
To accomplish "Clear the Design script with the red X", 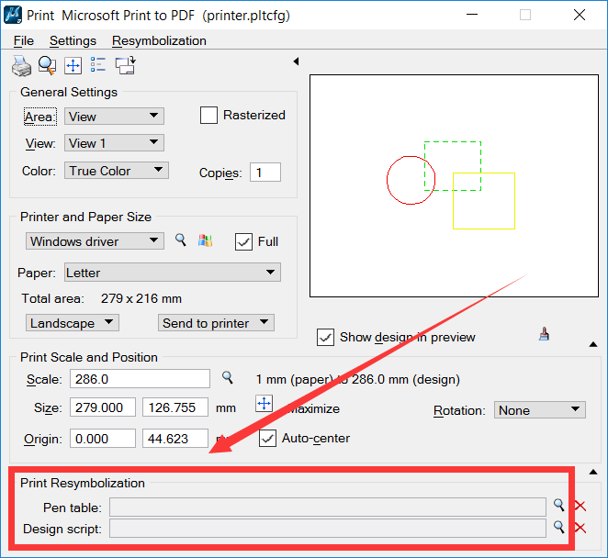I will [580, 528].
